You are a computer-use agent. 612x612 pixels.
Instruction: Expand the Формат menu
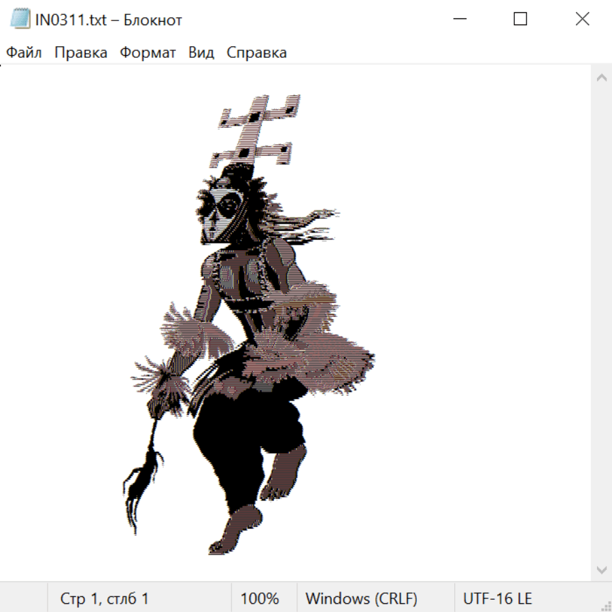coord(148,53)
